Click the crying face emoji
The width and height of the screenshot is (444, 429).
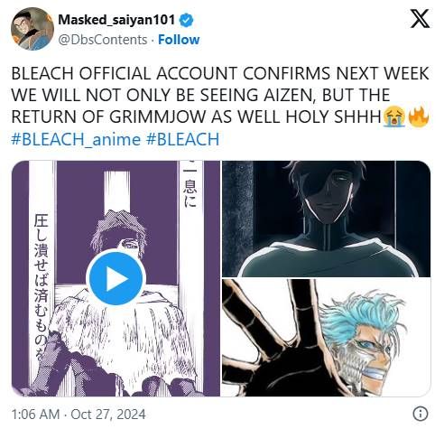[394, 117]
